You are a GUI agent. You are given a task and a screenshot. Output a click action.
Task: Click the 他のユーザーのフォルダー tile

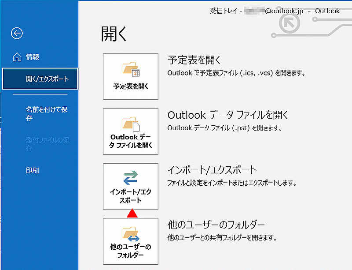point(131,241)
